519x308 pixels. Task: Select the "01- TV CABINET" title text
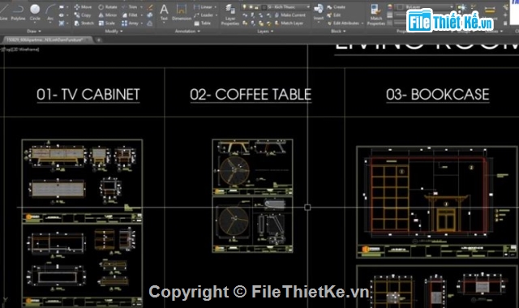(88, 95)
